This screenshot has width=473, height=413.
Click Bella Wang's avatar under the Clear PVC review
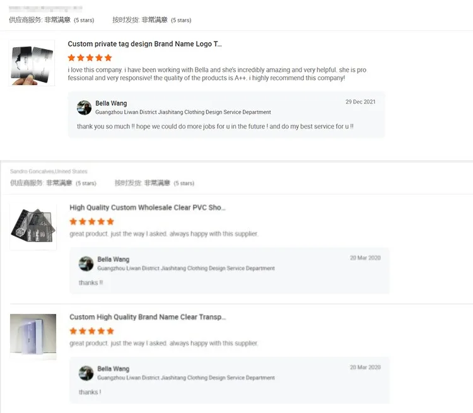tap(86, 264)
